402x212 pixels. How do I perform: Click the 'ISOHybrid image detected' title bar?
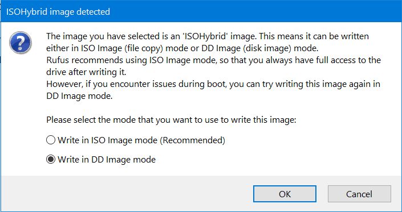pyautogui.click(x=201, y=11)
